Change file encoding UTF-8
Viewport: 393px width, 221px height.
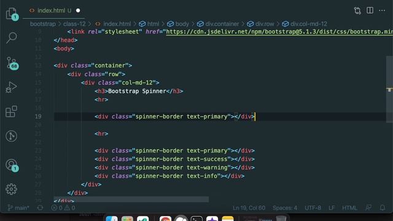(x=313, y=208)
